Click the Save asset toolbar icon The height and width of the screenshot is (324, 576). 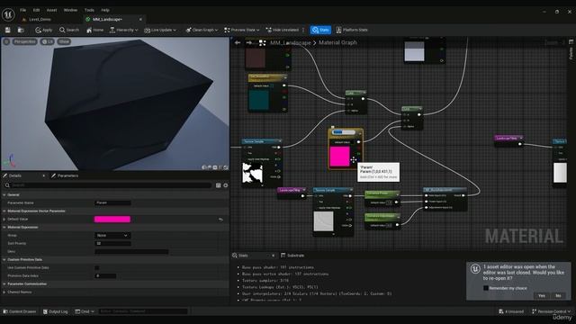point(7,30)
